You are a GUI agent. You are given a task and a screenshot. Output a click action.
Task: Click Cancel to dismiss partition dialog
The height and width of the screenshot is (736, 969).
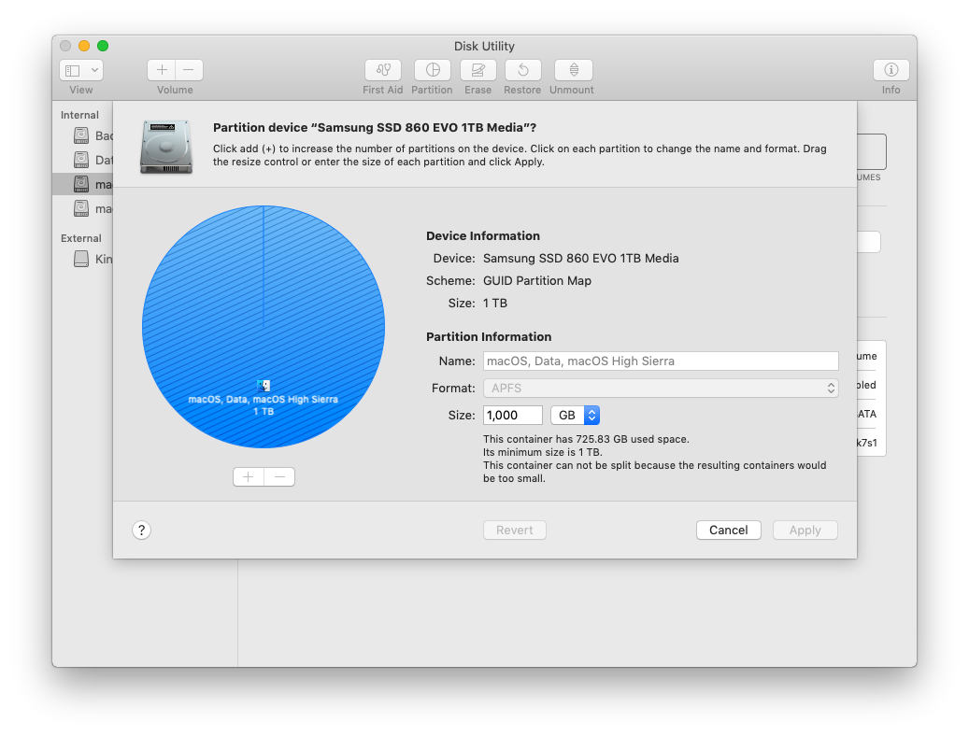pyautogui.click(x=728, y=531)
